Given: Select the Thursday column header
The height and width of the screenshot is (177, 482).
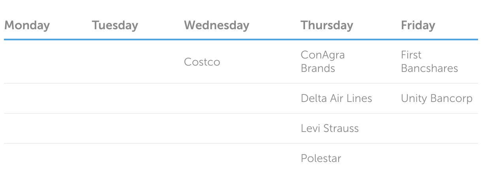Looking at the screenshot, I should coord(327,25).
